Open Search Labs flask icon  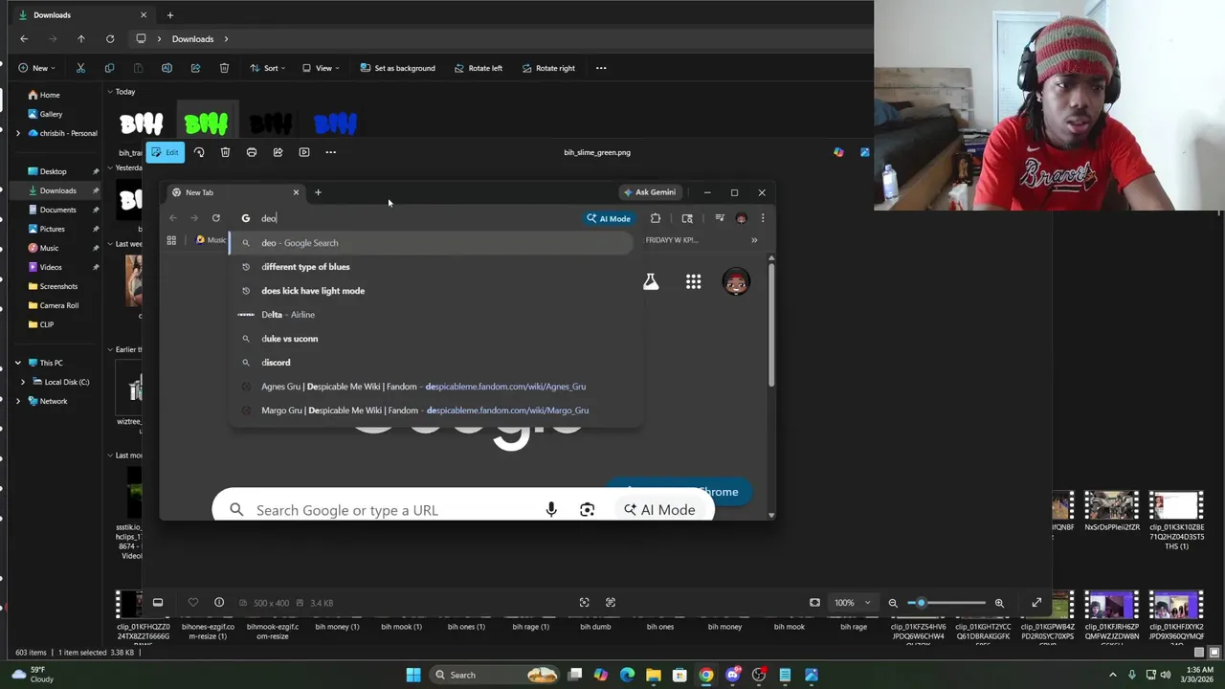tap(651, 282)
